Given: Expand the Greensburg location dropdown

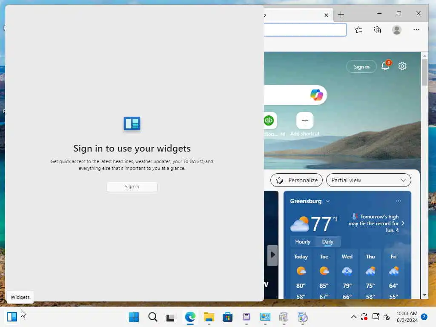Looking at the screenshot, I should (328, 201).
